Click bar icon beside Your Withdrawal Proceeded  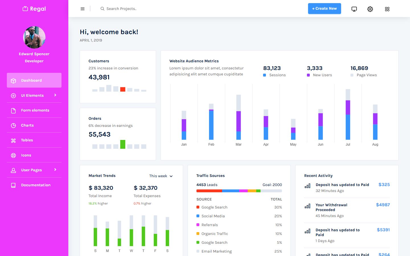(307, 206)
